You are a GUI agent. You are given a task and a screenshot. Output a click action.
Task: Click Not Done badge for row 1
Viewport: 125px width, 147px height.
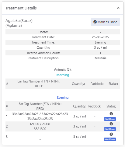[x=110, y=119]
